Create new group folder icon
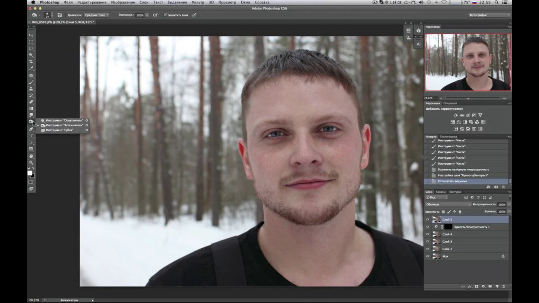Image resolution: width=539 pixels, height=303 pixels. coord(490,287)
